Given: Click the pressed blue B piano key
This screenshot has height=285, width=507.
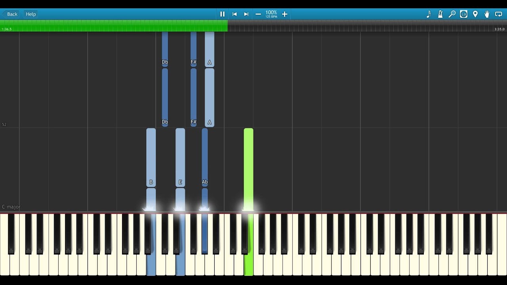Looking at the screenshot, I should (x=151, y=264).
